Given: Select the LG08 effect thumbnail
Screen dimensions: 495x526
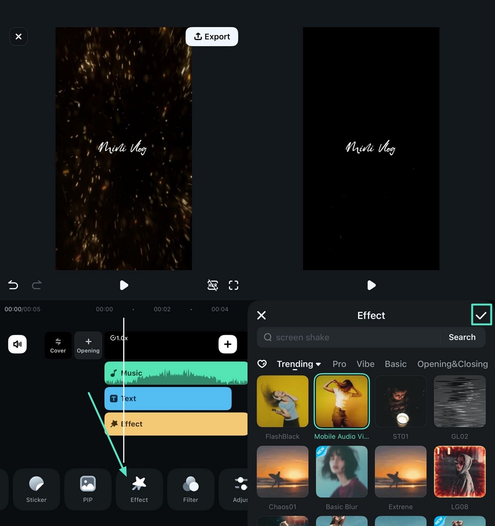Looking at the screenshot, I should click(460, 471).
